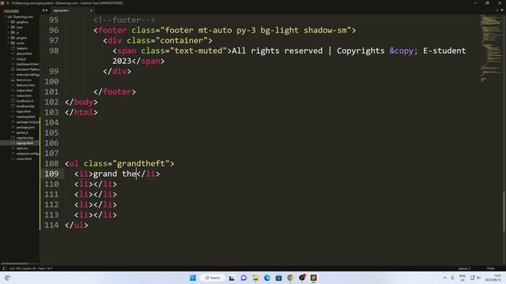Open the Chat app on the taskbar
This screenshot has height=284, width=506.
tap(244, 278)
